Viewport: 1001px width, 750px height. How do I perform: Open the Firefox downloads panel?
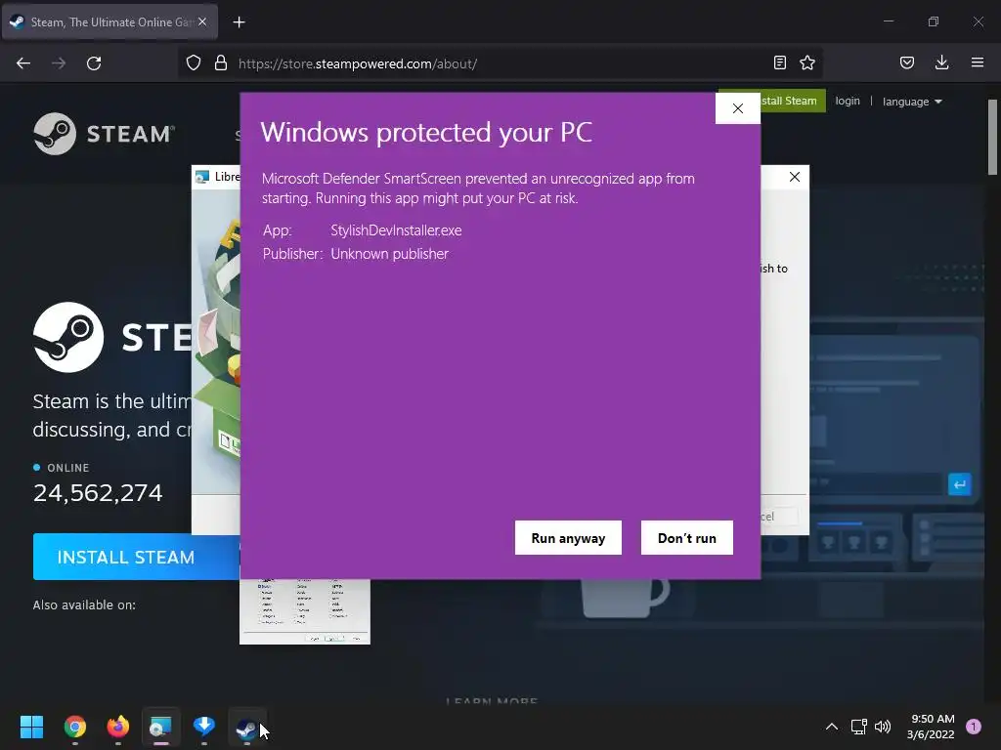[941, 62]
